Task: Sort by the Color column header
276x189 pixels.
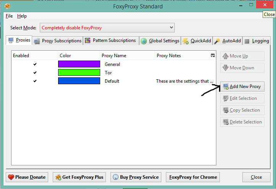Action: (x=79, y=56)
